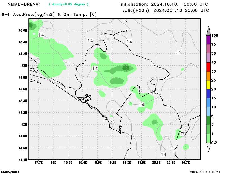Click the 42.4N latitude axis label

(x=23, y=101)
